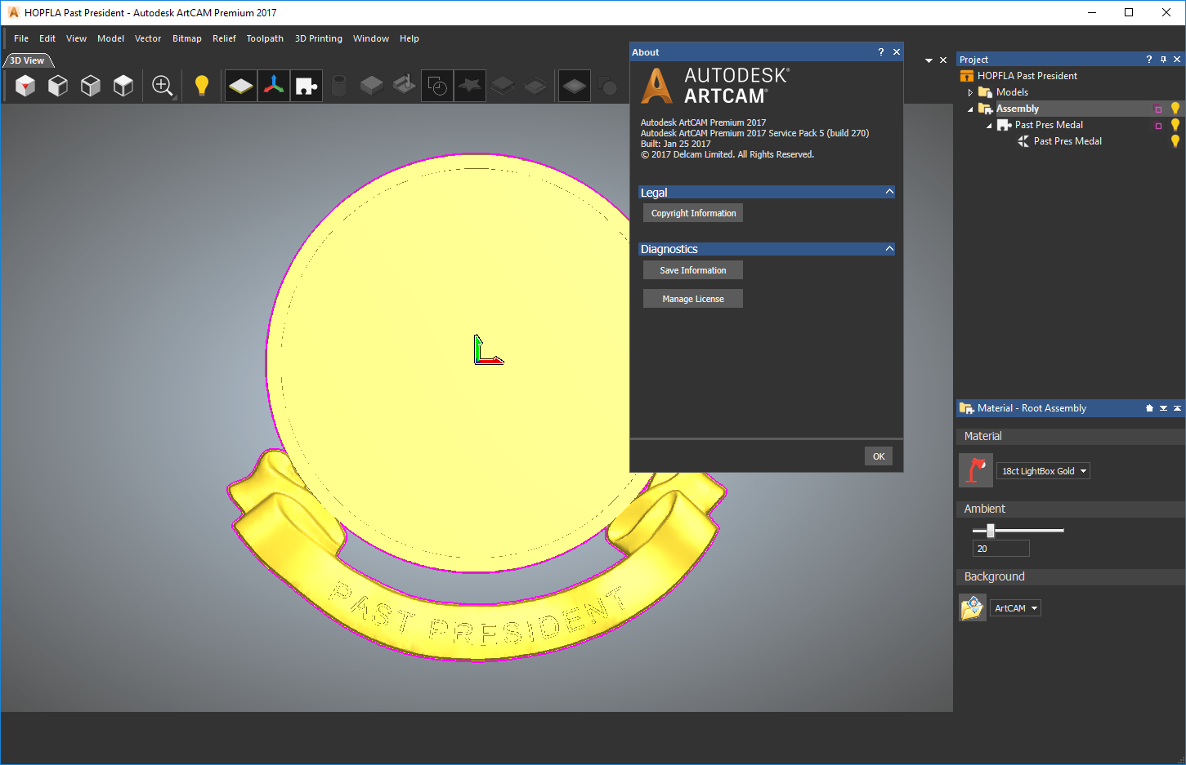Open the Relief menu
The height and width of the screenshot is (765, 1186).
(x=224, y=38)
